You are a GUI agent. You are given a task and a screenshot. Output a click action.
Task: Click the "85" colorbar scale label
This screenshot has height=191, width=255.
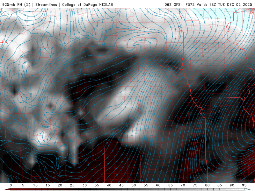pos(220,185)
